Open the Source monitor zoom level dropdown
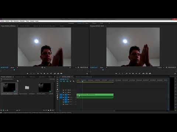The height and width of the screenshot is (132, 177). pyautogui.click(x=14, y=67)
